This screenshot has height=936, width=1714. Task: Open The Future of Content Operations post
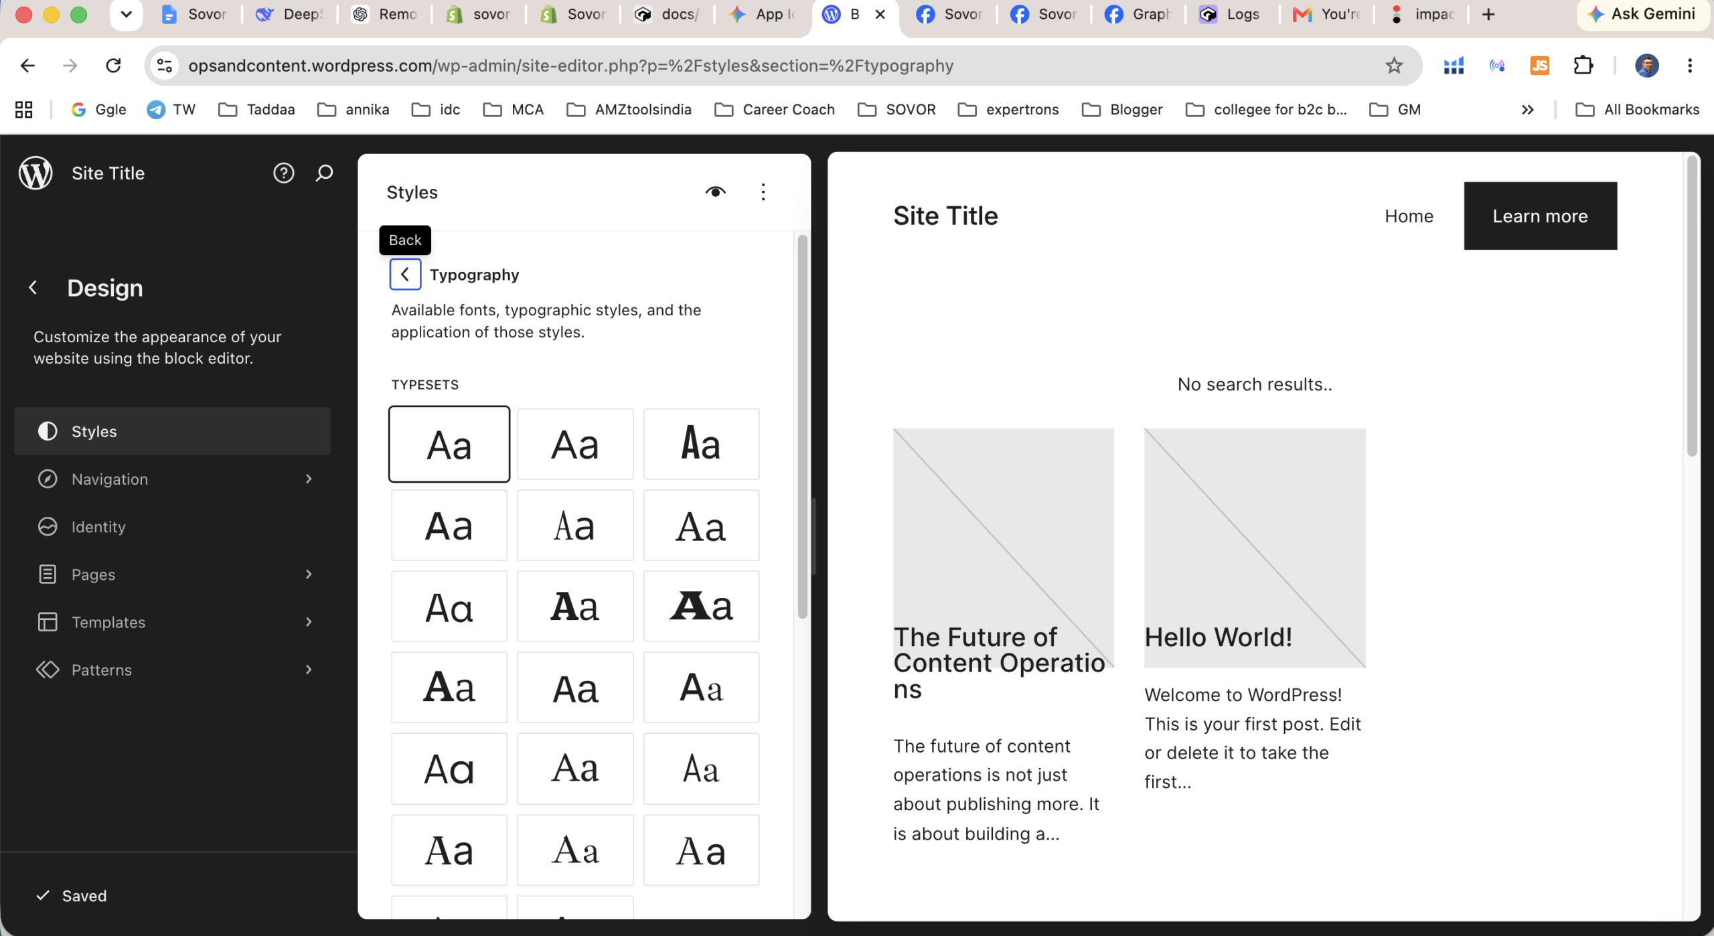click(999, 663)
